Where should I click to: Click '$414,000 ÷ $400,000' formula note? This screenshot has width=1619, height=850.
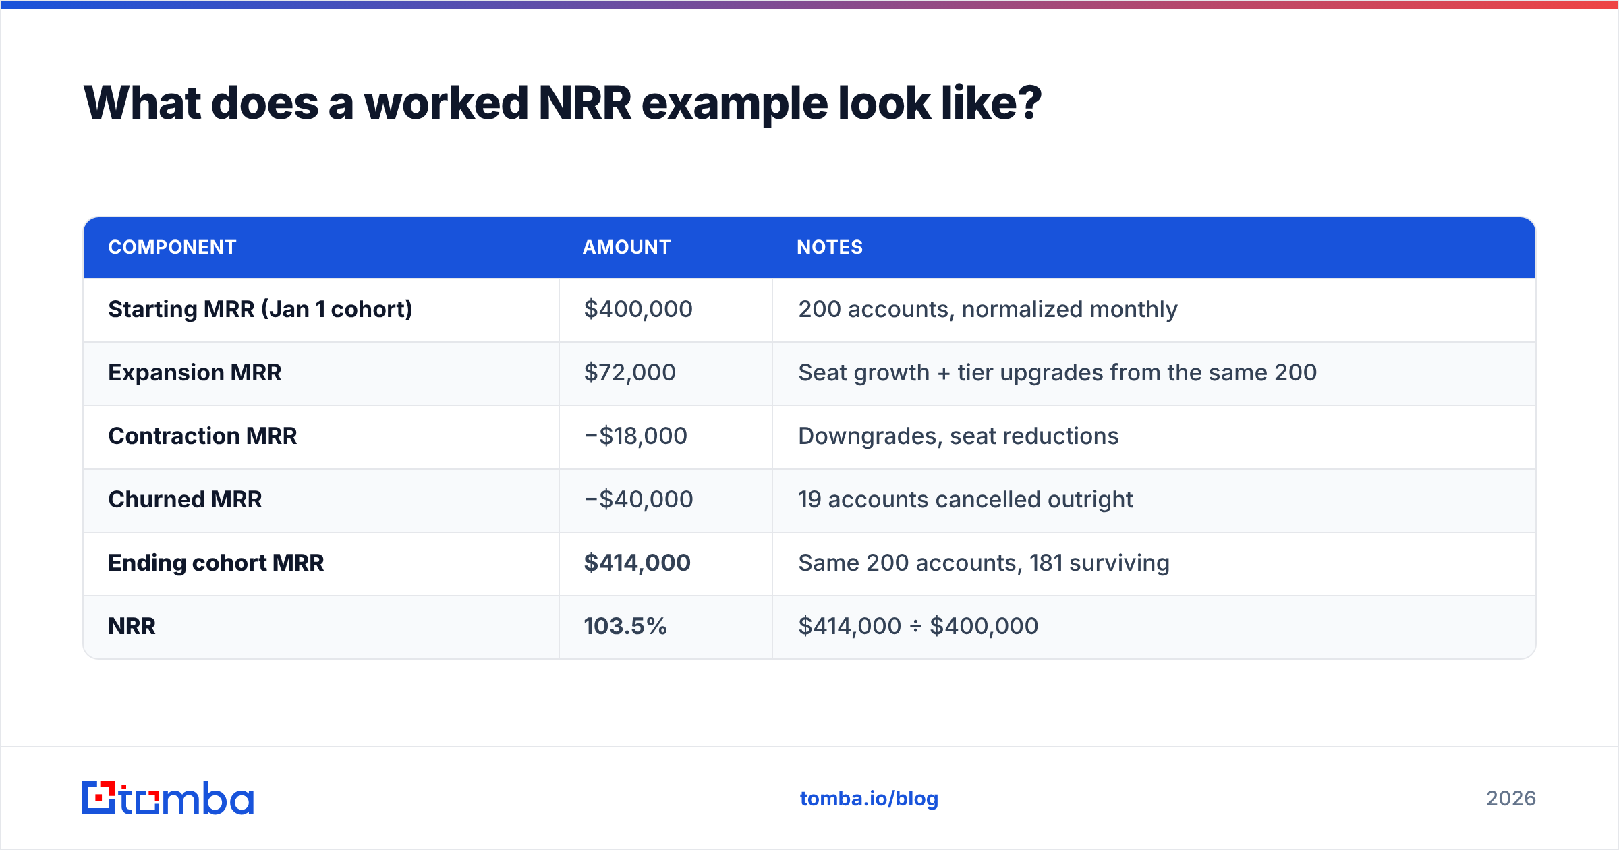pyautogui.click(x=918, y=626)
